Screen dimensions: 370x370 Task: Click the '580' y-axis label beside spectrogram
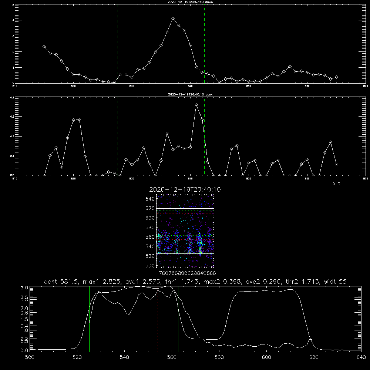click(x=150, y=228)
